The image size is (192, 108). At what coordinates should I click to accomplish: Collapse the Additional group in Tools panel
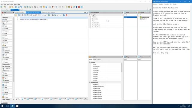[2, 71]
